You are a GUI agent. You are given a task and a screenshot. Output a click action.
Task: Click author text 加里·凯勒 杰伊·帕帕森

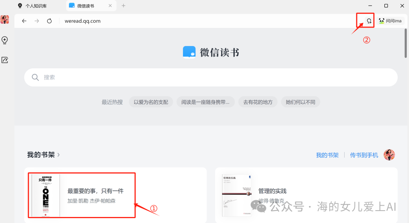coord(91,201)
